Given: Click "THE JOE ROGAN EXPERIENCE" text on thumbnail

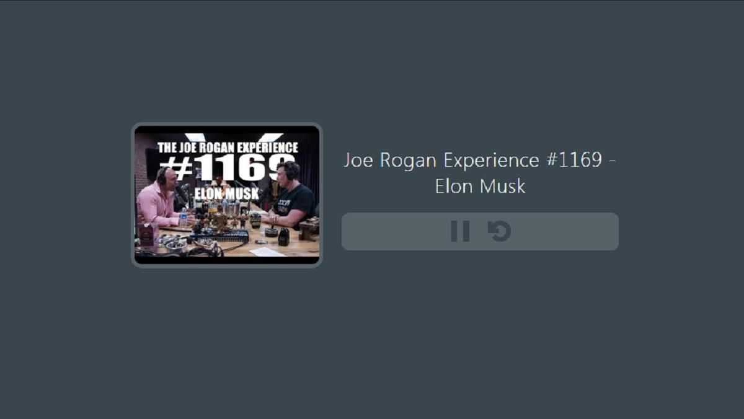Looking at the screenshot, I should pyautogui.click(x=228, y=148).
